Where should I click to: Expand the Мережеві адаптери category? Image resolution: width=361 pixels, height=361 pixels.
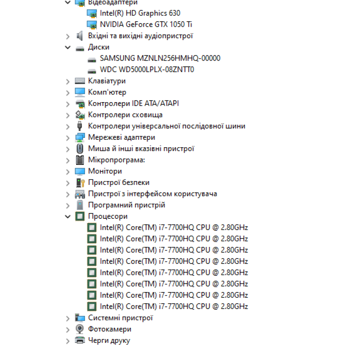[x=68, y=138]
